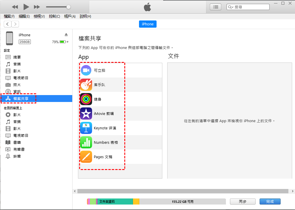
Task: Choose the Numbers 表格 app icon
Action: (86, 142)
